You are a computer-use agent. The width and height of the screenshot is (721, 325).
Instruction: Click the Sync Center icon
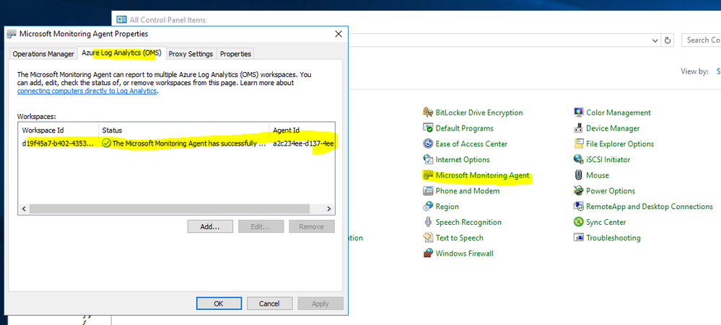(578, 222)
